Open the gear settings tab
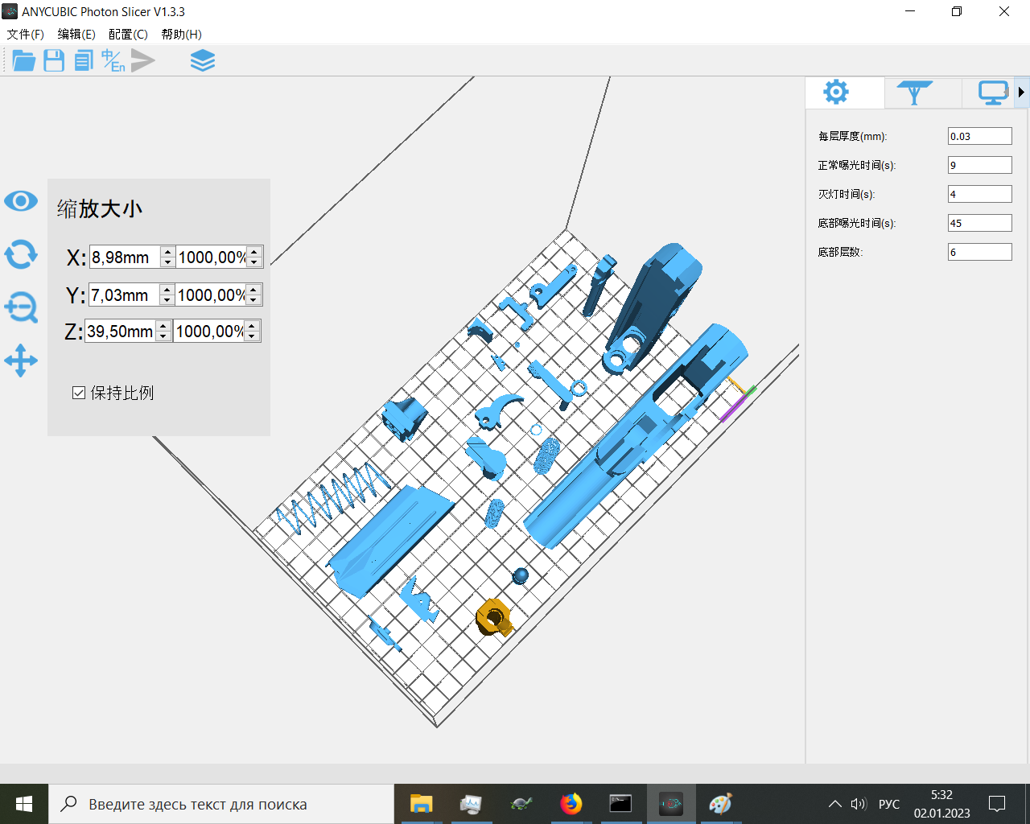 836,93
